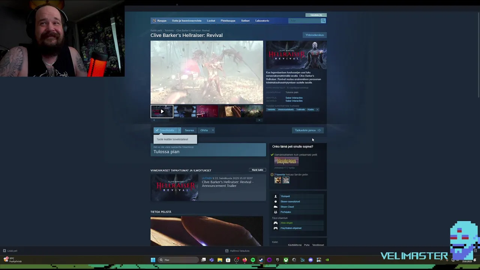The image size is (480, 270).
Task: Open the Toiminta breadcrumb link
Action: tap(169, 30)
